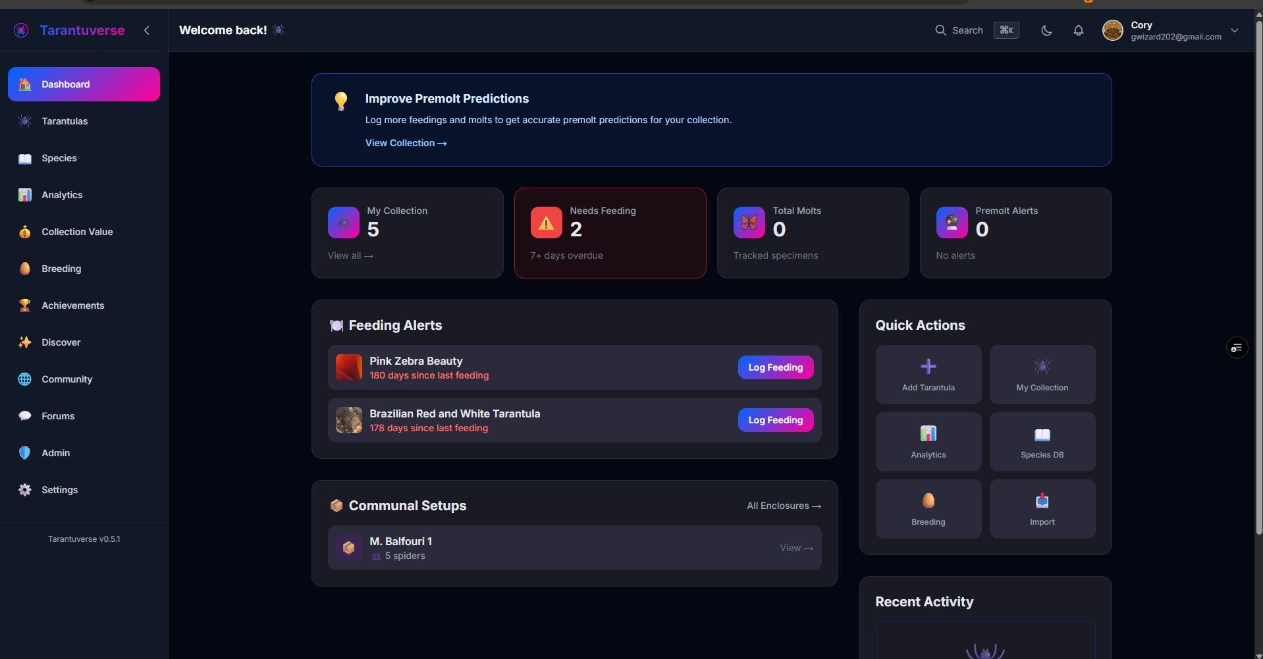Open Tarantulas sidebar item
The height and width of the screenshot is (659, 1263).
click(84, 121)
